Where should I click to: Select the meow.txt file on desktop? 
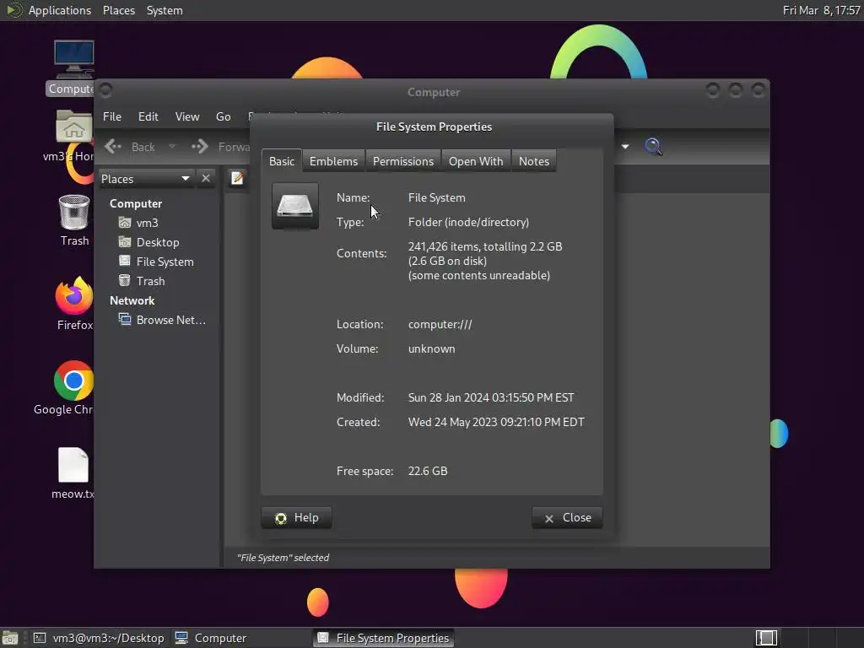[73, 465]
